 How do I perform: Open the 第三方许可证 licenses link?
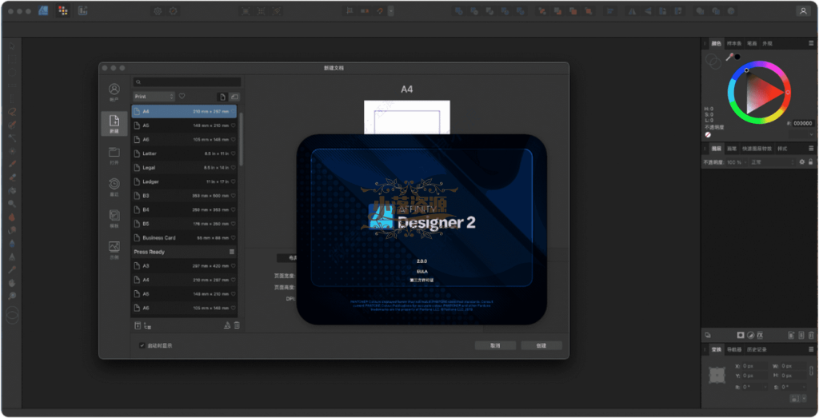pos(421,281)
